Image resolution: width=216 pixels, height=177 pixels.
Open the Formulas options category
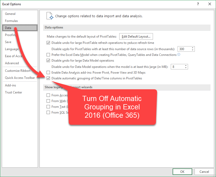click(12, 21)
